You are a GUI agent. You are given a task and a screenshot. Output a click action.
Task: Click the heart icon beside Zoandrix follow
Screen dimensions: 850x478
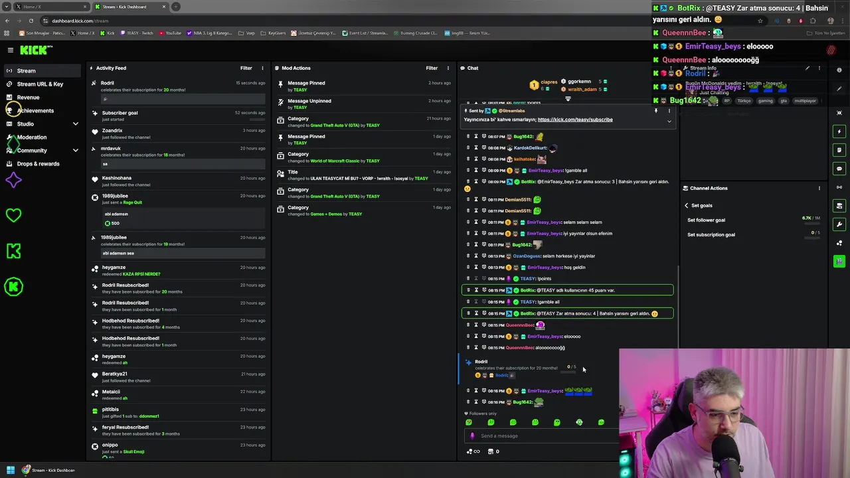pos(95,131)
